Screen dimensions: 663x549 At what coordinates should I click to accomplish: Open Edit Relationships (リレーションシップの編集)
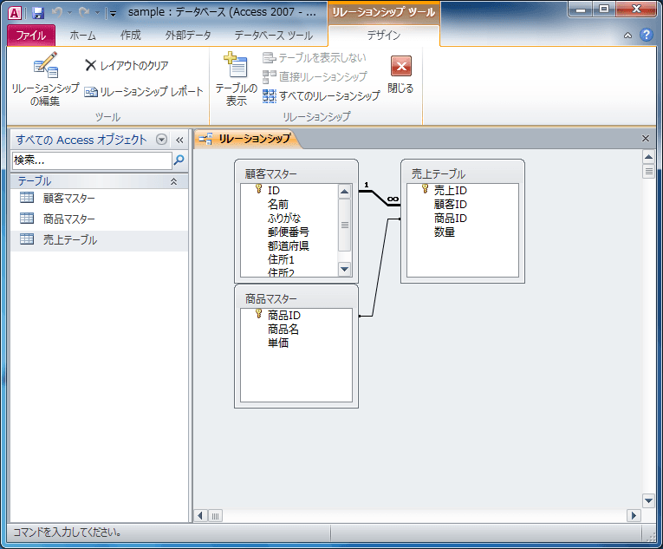point(45,79)
